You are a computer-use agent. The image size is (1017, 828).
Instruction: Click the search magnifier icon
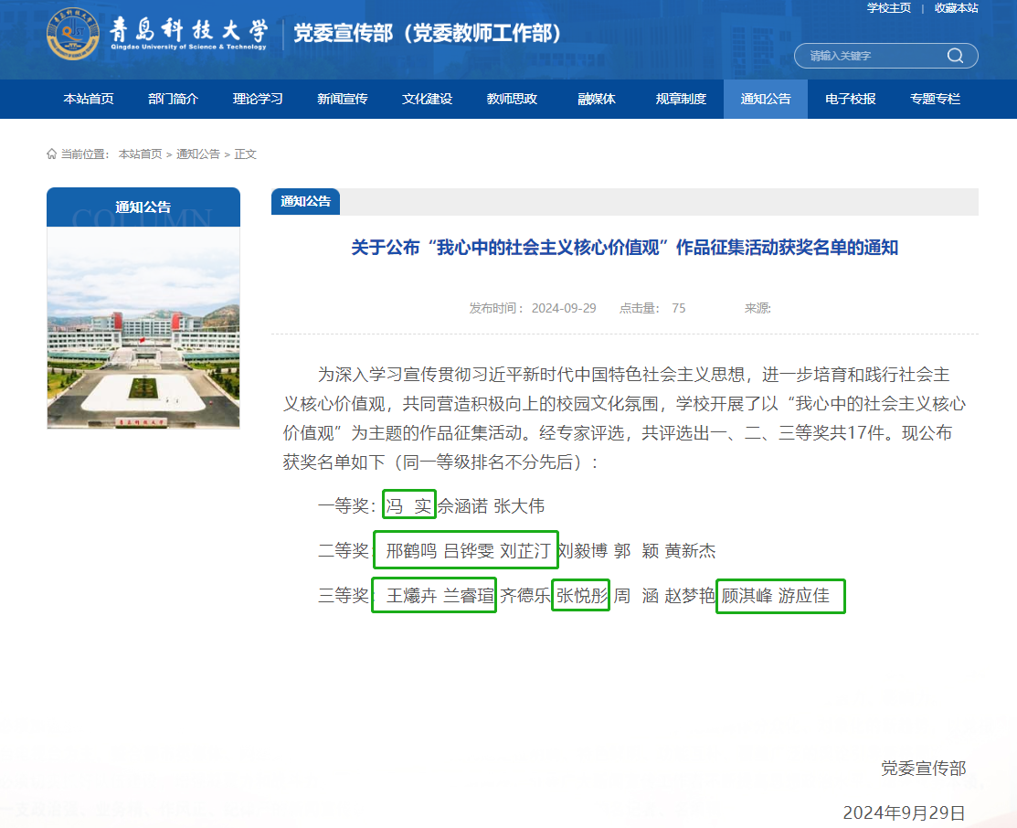(x=955, y=56)
